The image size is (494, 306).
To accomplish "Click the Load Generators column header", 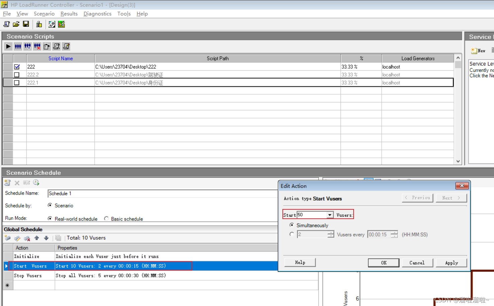I will click(418, 59).
